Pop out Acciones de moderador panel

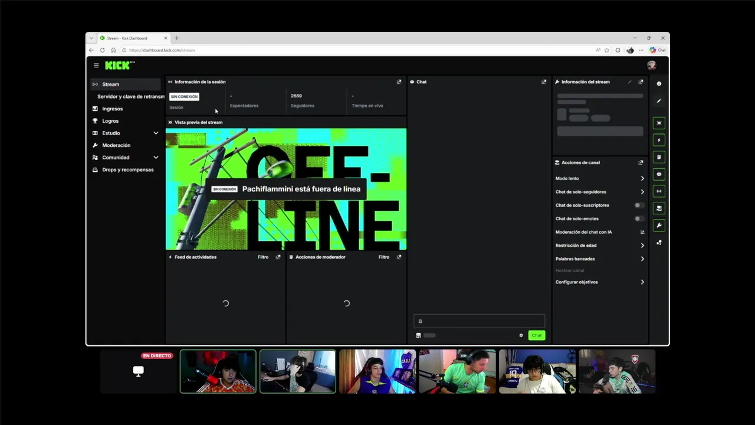[x=399, y=257]
